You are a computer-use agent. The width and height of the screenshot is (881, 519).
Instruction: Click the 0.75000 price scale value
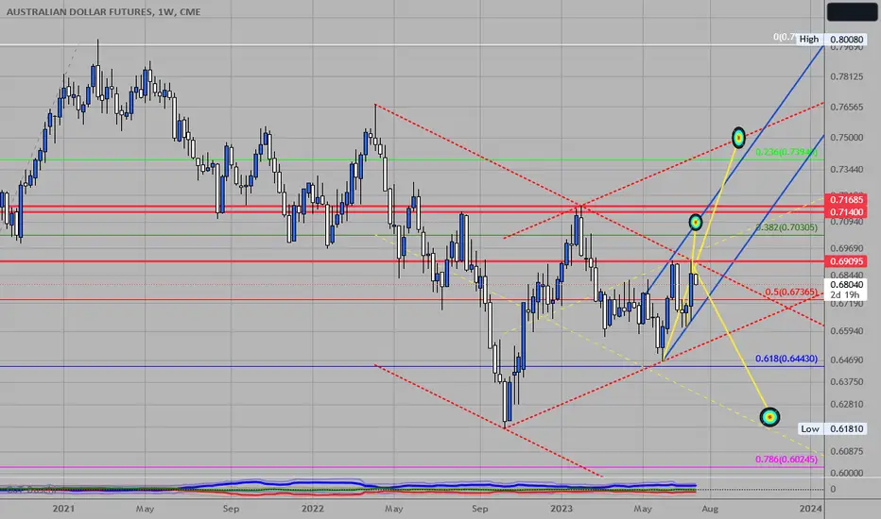point(847,138)
